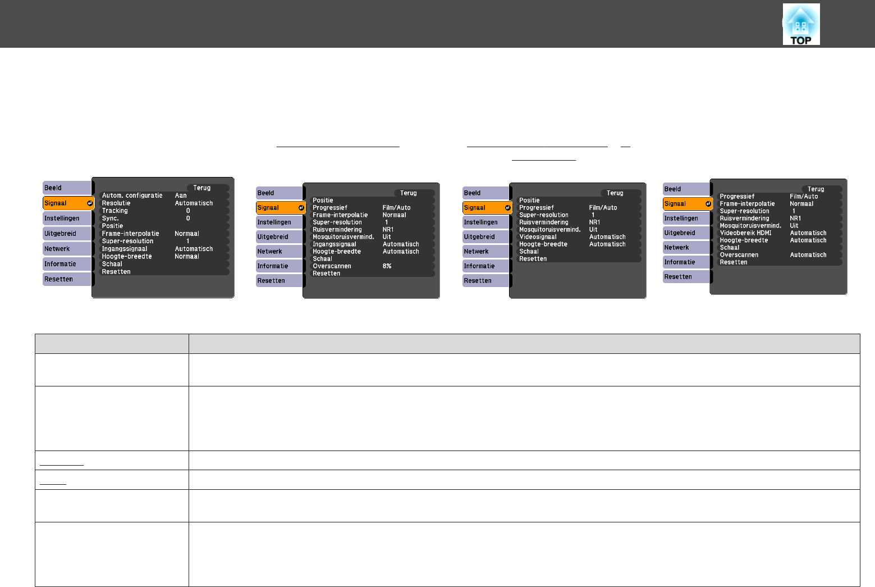875x587 pixels.
Task: Open Informatie tab beside the Videobereik HDMI menu
Action: (x=686, y=262)
